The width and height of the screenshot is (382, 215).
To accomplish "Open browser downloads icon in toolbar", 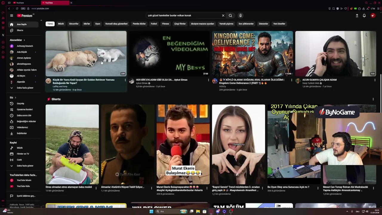I will [367, 9].
